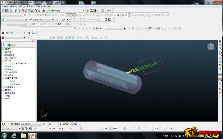The image size is (223, 139).
Task: Open the 查看(V) menu
Action: click(14, 6)
